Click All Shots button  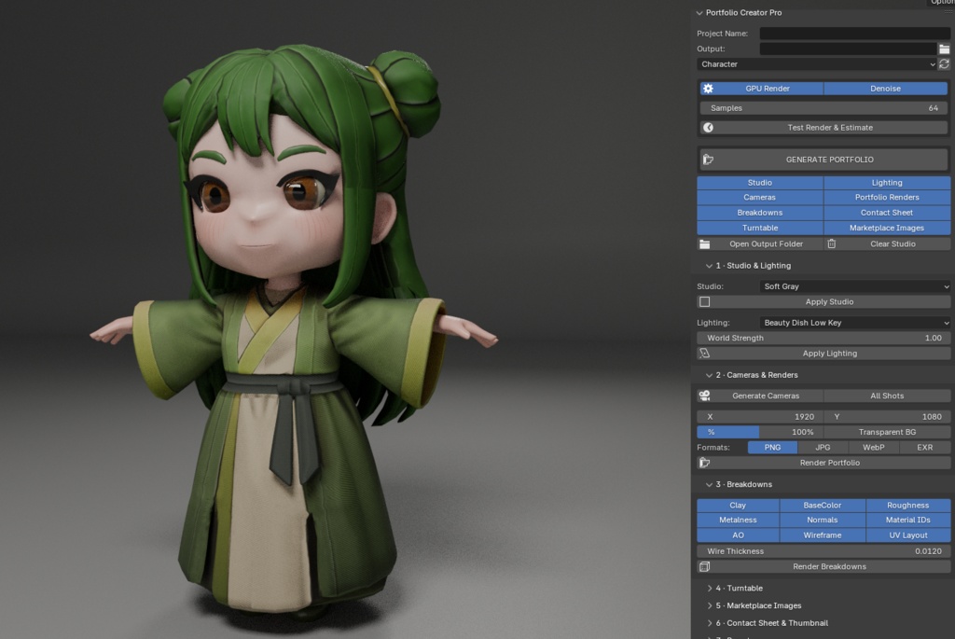point(887,396)
